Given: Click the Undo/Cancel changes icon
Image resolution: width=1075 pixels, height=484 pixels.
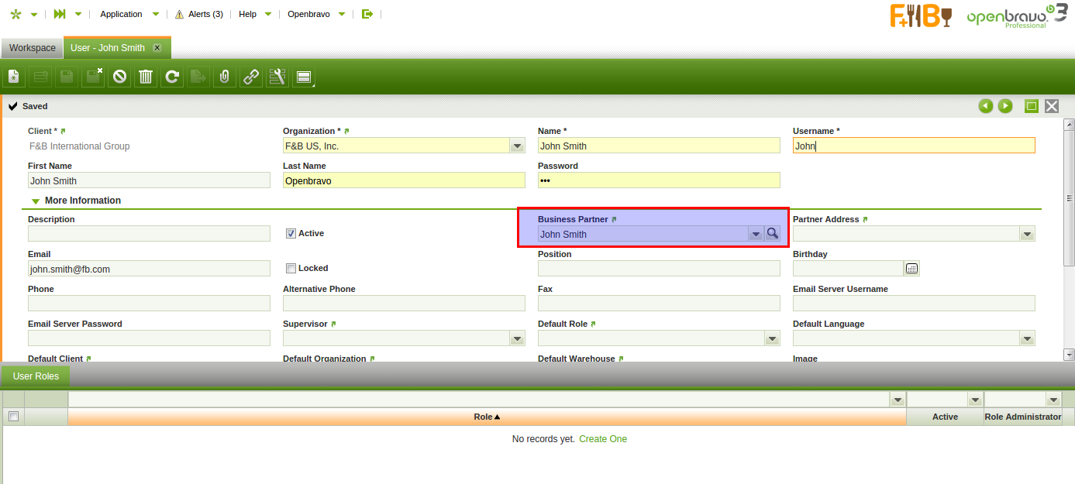Looking at the screenshot, I should (119, 77).
